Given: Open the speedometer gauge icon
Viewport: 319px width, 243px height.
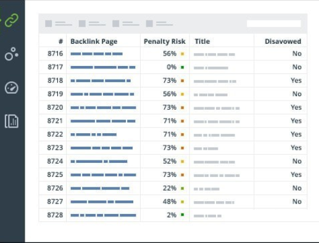Looking at the screenshot, I should (x=12, y=88).
